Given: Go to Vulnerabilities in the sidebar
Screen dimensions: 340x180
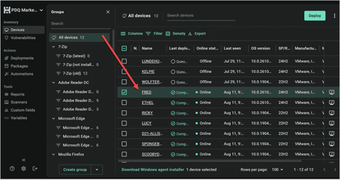Looking at the screenshot, I should pyautogui.click(x=20, y=38).
